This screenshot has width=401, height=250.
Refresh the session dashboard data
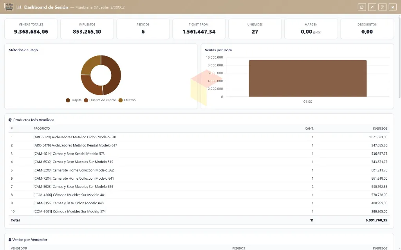[x=362, y=7]
